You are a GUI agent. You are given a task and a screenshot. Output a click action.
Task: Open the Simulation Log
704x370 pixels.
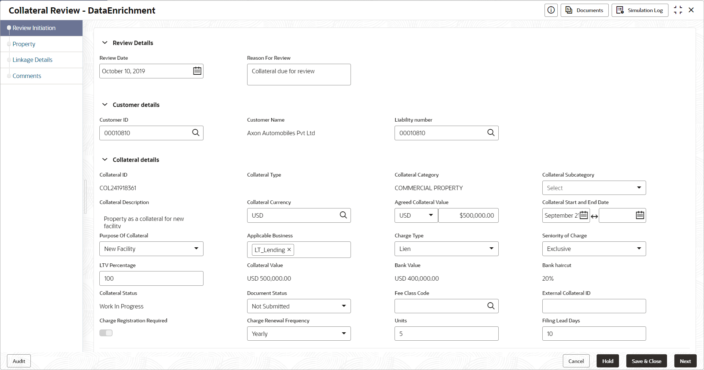(640, 10)
